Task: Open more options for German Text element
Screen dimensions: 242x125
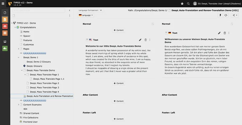Action: coord(229,33)
